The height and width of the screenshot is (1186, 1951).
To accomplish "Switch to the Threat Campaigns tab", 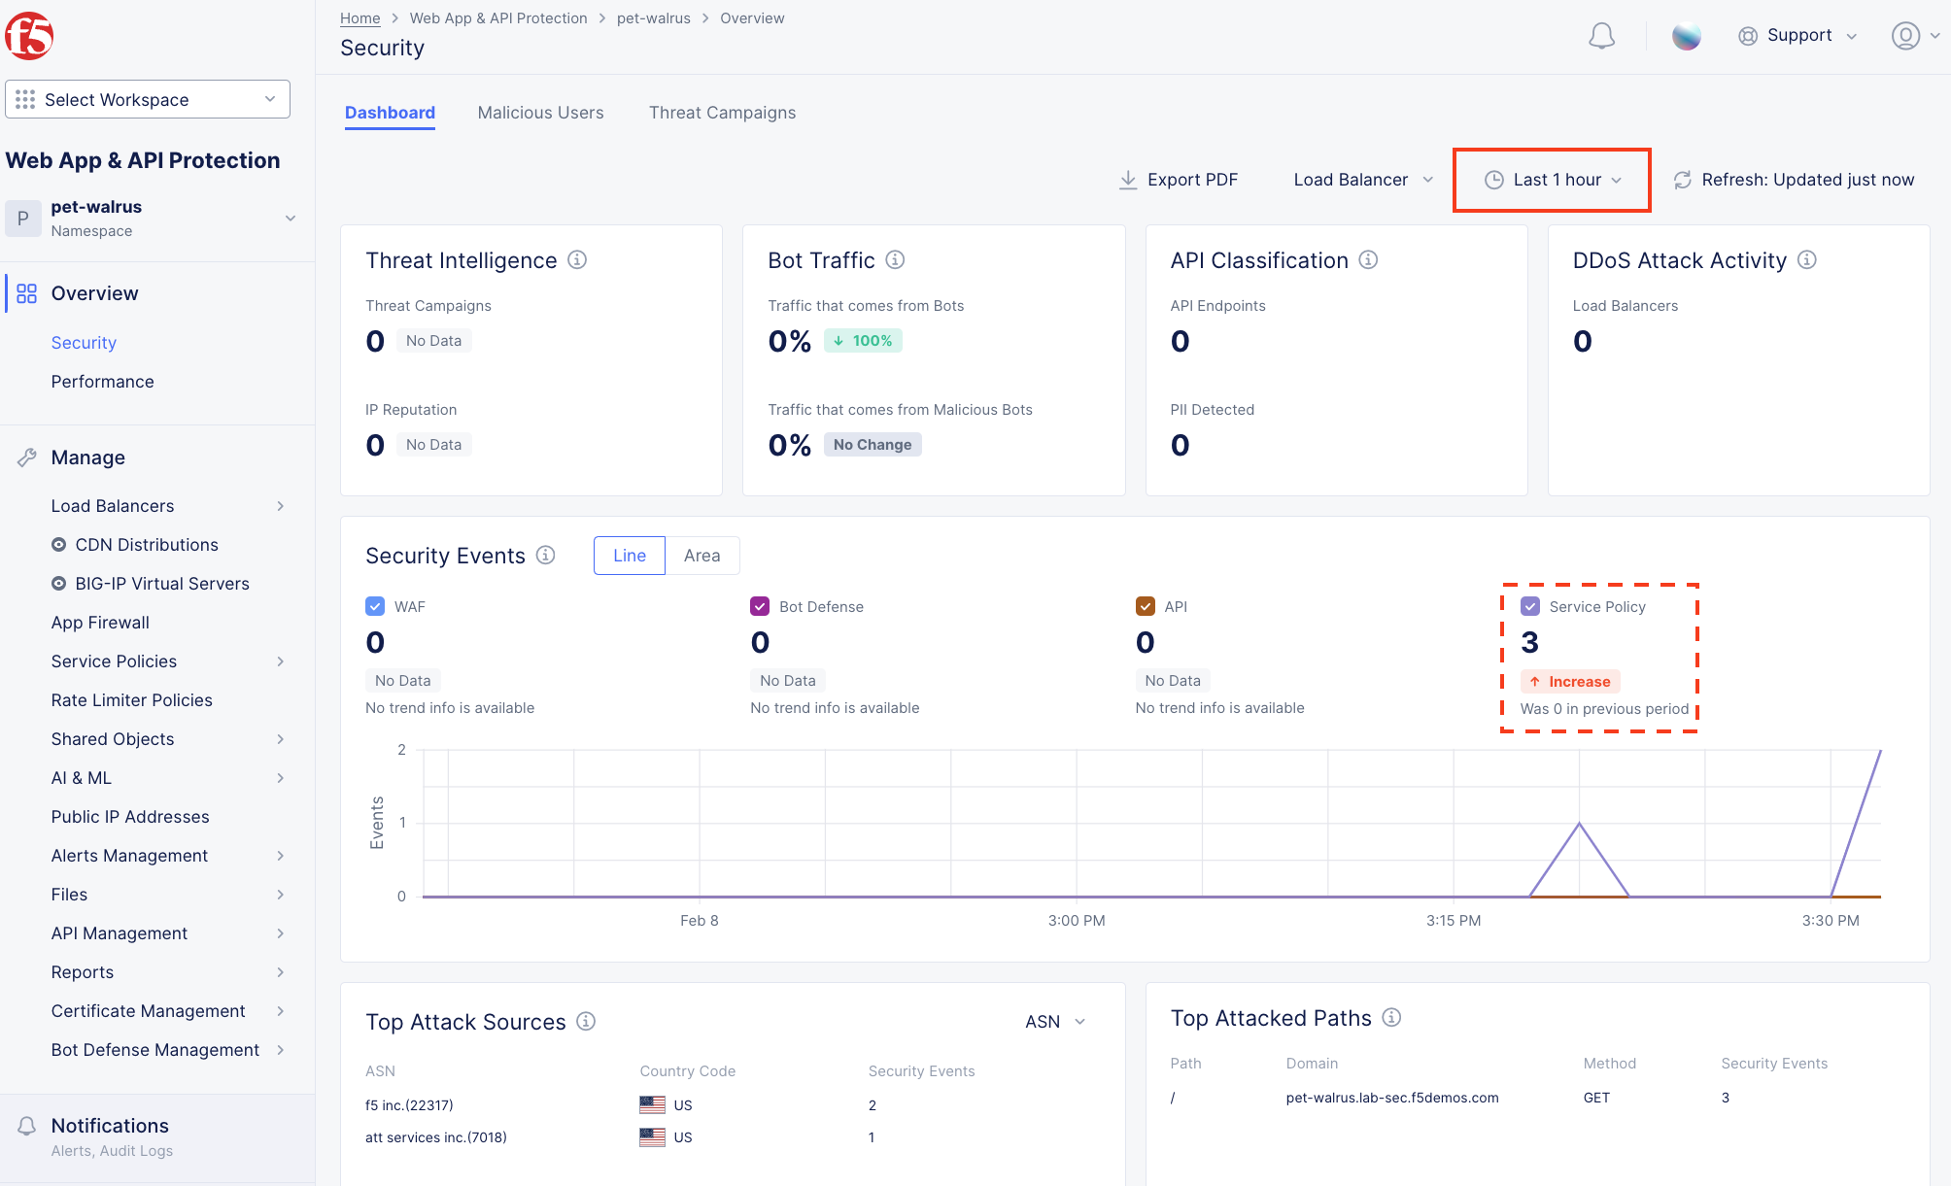I will pyautogui.click(x=722, y=113).
